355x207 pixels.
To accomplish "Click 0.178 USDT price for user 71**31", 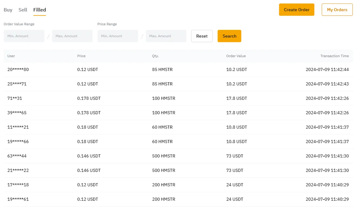I will [89, 98].
